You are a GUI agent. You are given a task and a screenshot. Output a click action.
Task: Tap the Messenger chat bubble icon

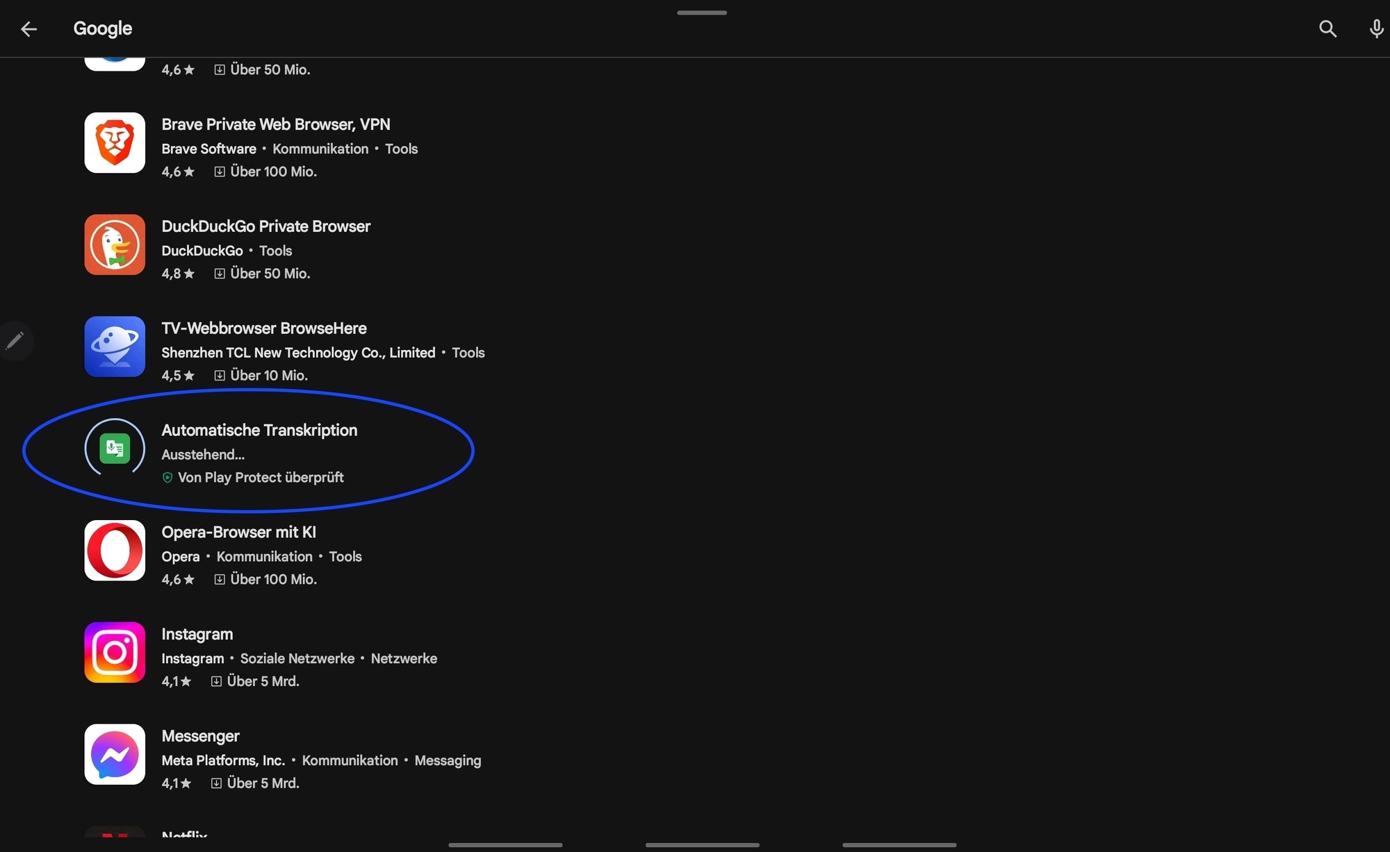pos(115,755)
